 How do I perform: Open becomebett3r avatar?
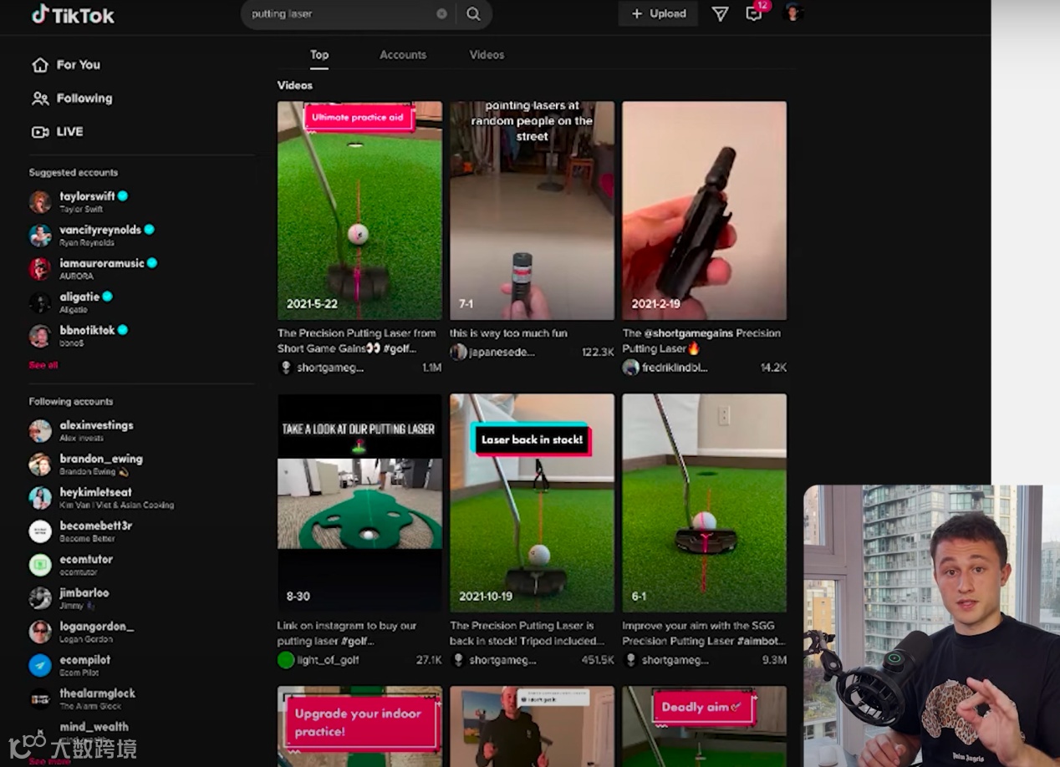tap(40, 531)
